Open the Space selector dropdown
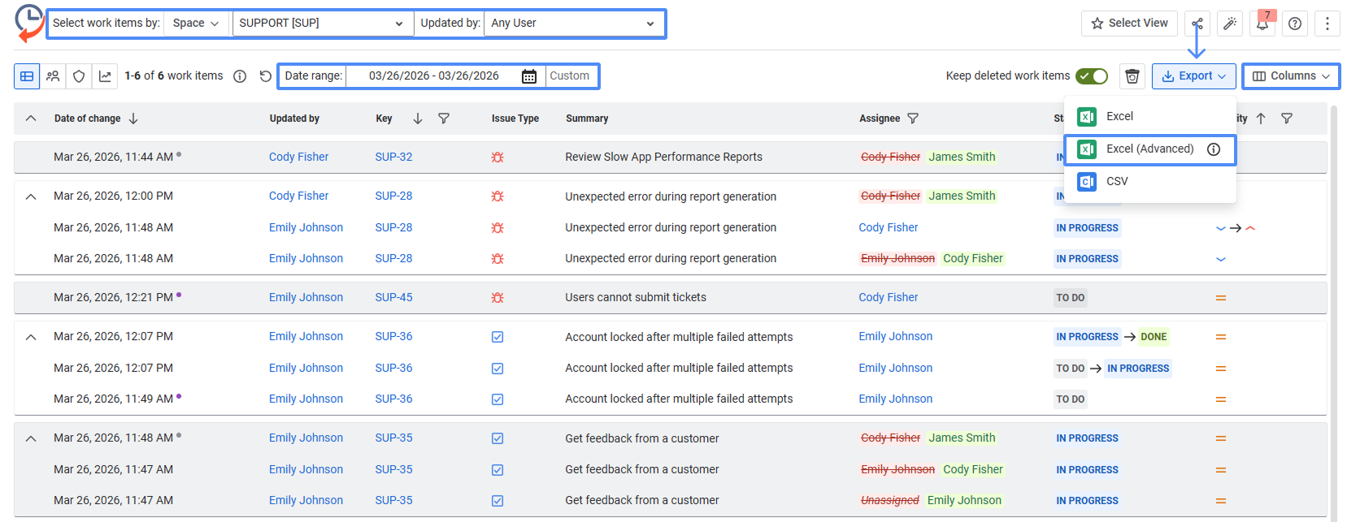 [196, 24]
